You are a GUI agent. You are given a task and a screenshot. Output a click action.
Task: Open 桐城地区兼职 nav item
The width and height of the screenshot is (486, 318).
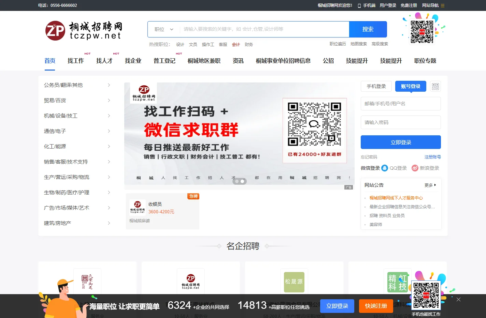(204, 61)
